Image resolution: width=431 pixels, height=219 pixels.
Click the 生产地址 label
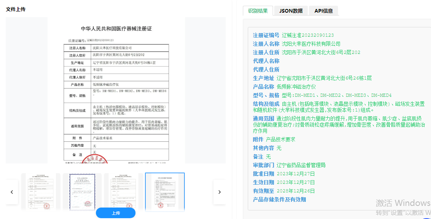click(x=263, y=78)
